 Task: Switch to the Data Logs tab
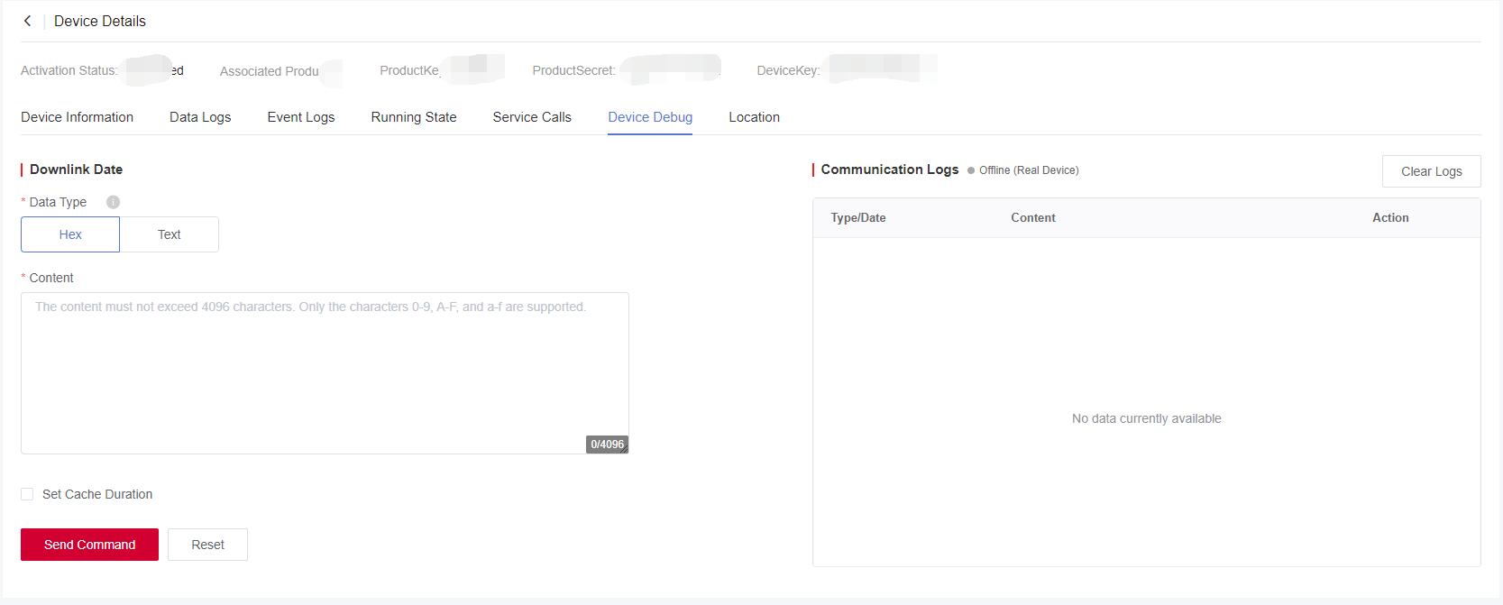tap(200, 117)
